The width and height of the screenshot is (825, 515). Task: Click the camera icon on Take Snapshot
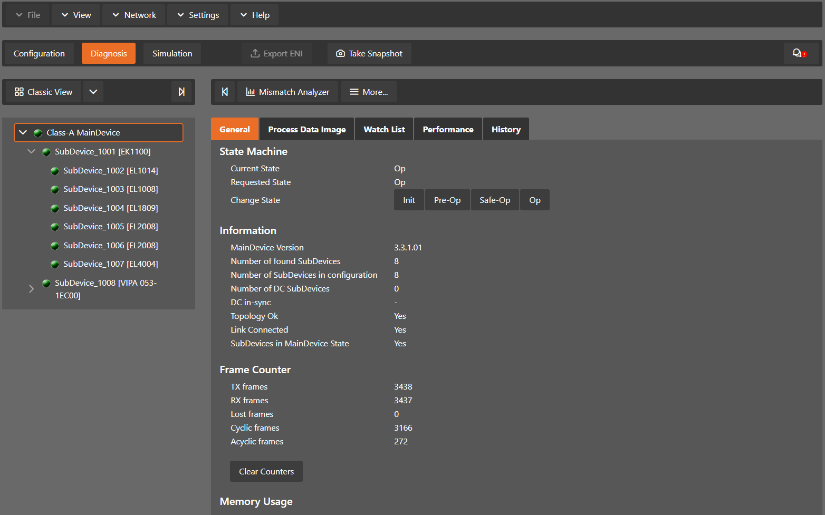point(341,53)
